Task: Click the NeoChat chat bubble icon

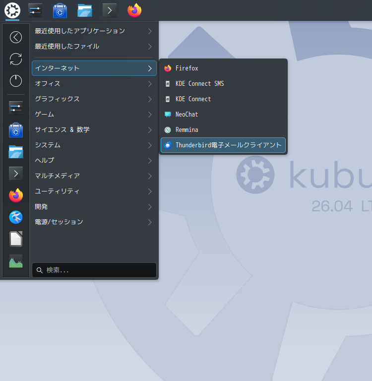Action: click(x=168, y=115)
